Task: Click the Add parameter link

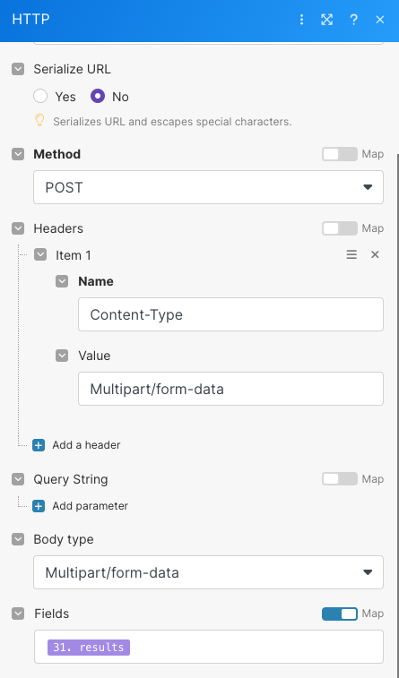Action: pyautogui.click(x=90, y=506)
